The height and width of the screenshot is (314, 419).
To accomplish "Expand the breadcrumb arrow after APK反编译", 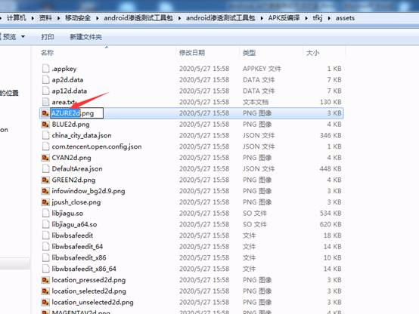I will (x=306, y=18).
